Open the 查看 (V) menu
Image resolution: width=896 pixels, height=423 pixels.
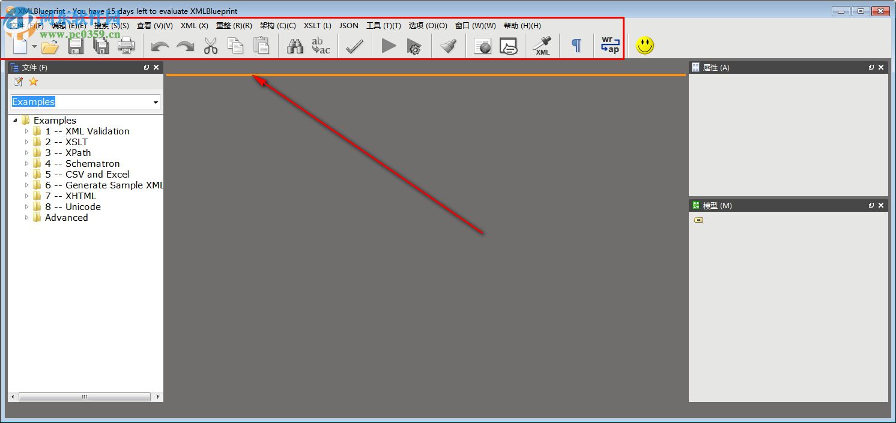tap(154, 26)
